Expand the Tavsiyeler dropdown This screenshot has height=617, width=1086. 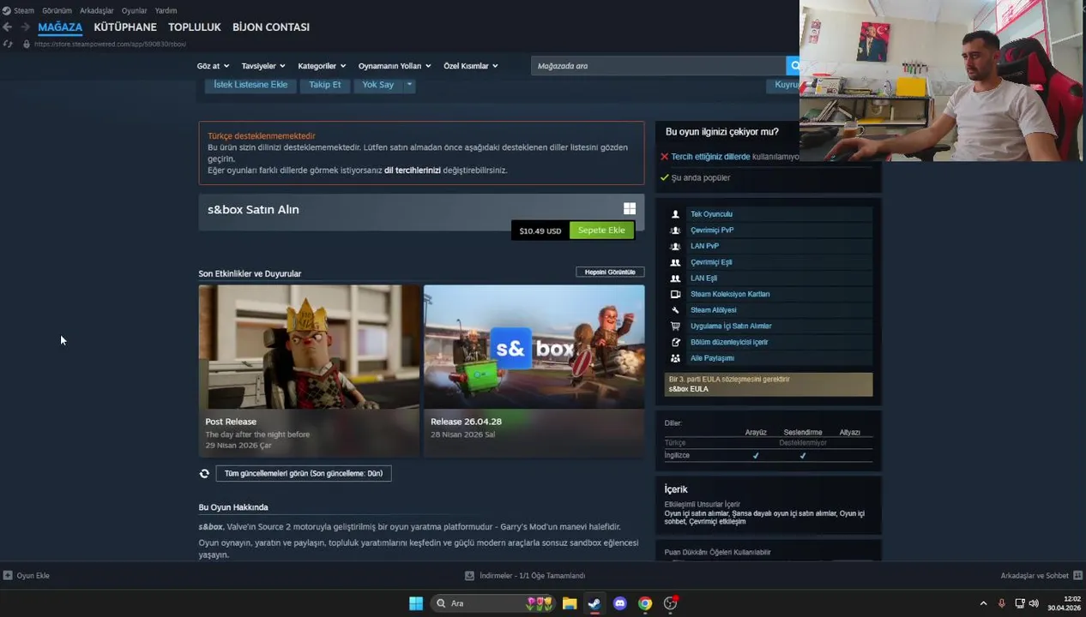[263, 66]
